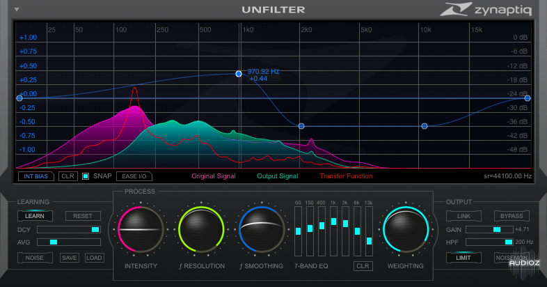The image size is (547, 287).
Task: Click the 0 dB scale label
Action: pos(520,38)
